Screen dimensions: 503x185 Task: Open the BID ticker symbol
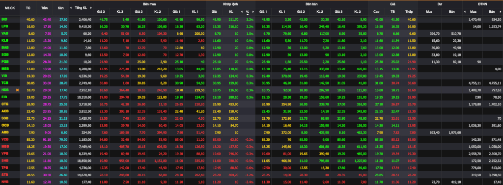4,19
